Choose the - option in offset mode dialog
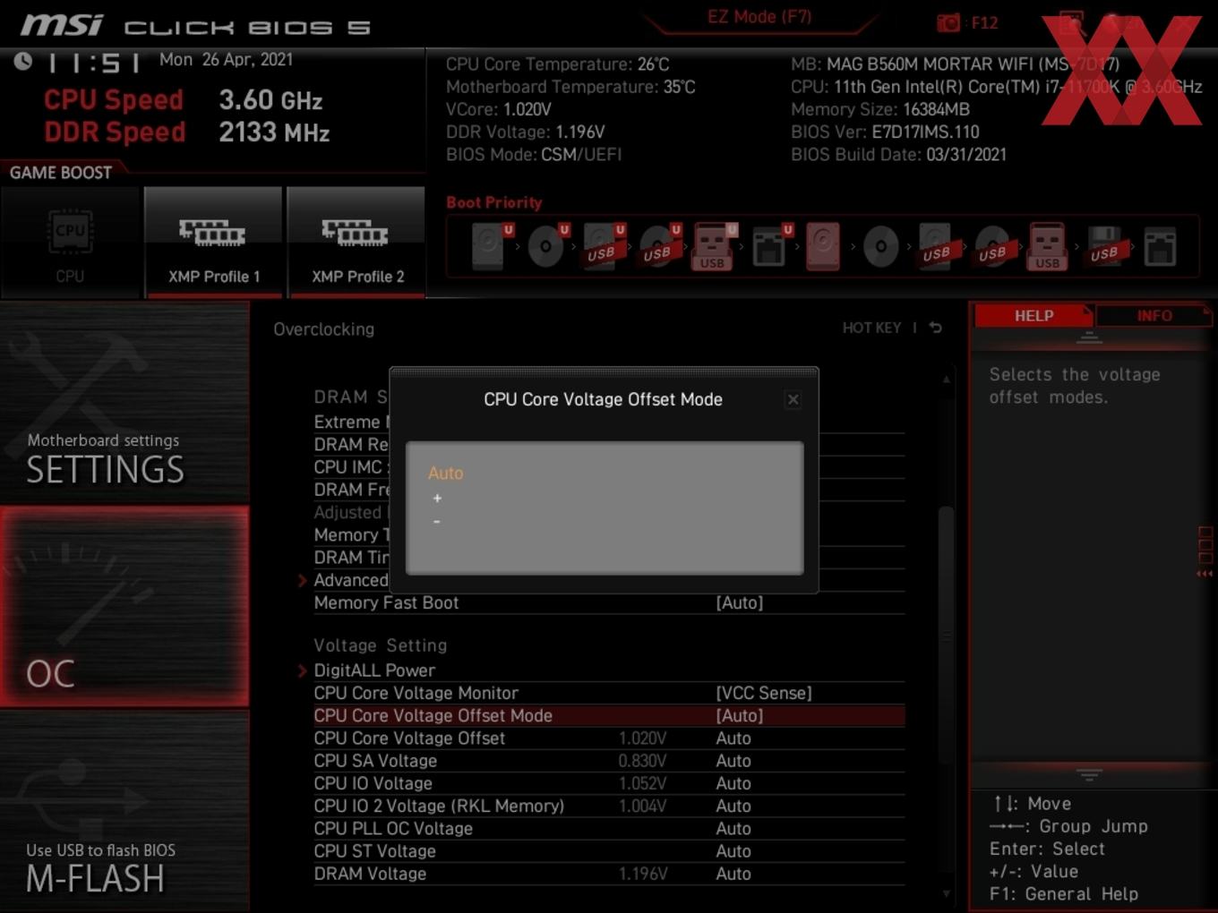Viewport: 1218px width, 913px height. coord(436,521)
